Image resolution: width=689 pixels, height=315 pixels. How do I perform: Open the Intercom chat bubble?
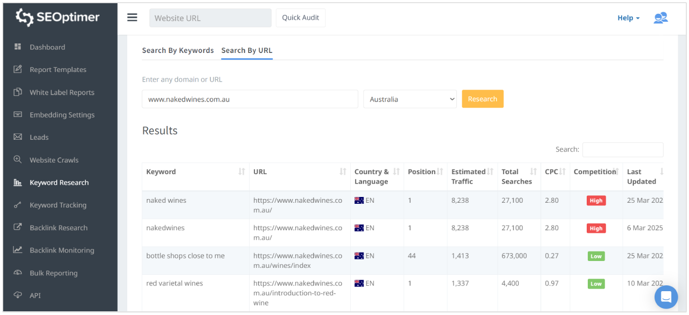pyautogui.click(x=666, y=297)
